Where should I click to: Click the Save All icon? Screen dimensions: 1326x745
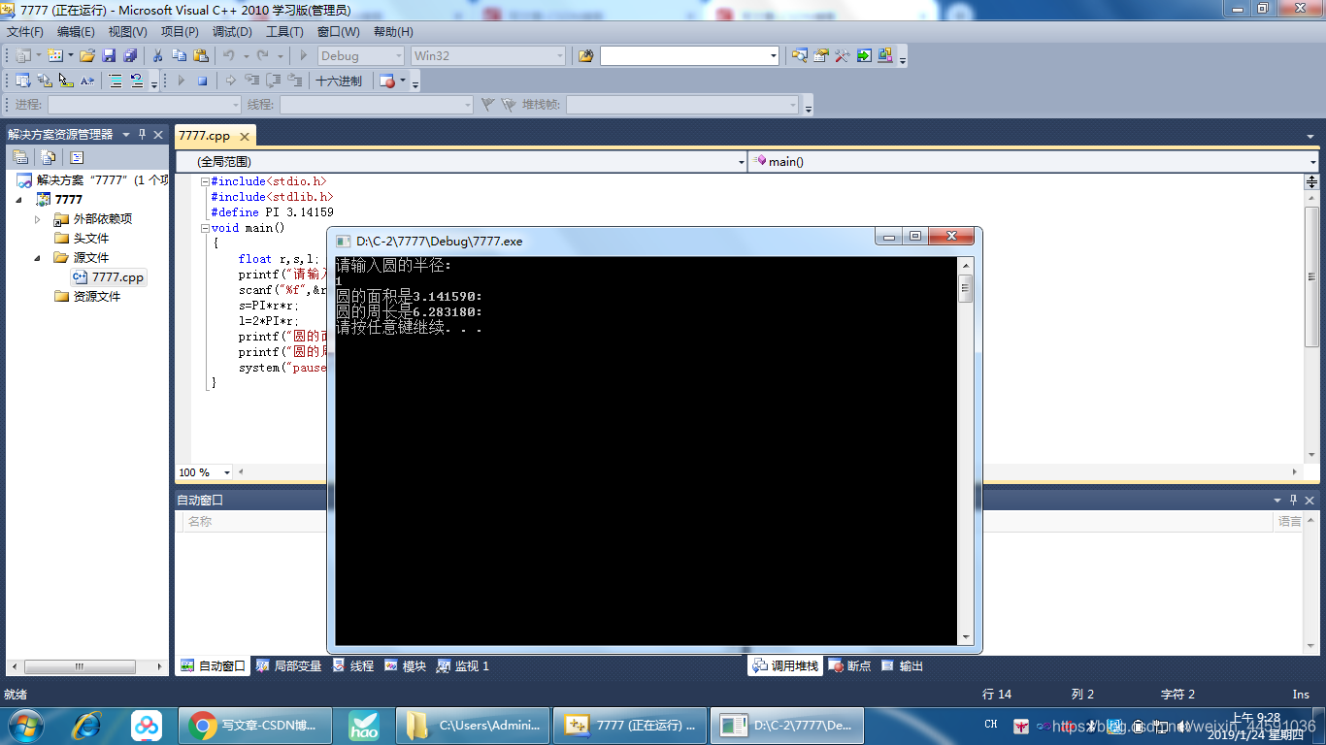(x=129, y=56)
